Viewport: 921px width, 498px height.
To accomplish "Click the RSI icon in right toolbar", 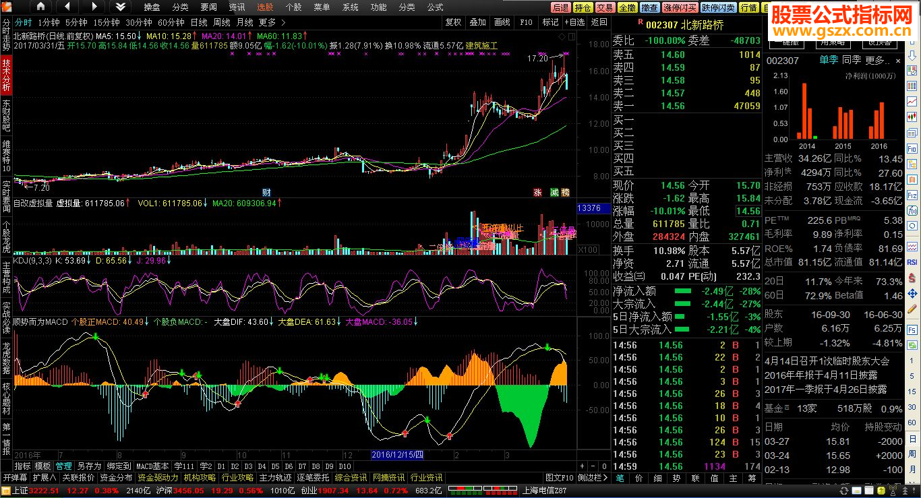I will [912, 262].
